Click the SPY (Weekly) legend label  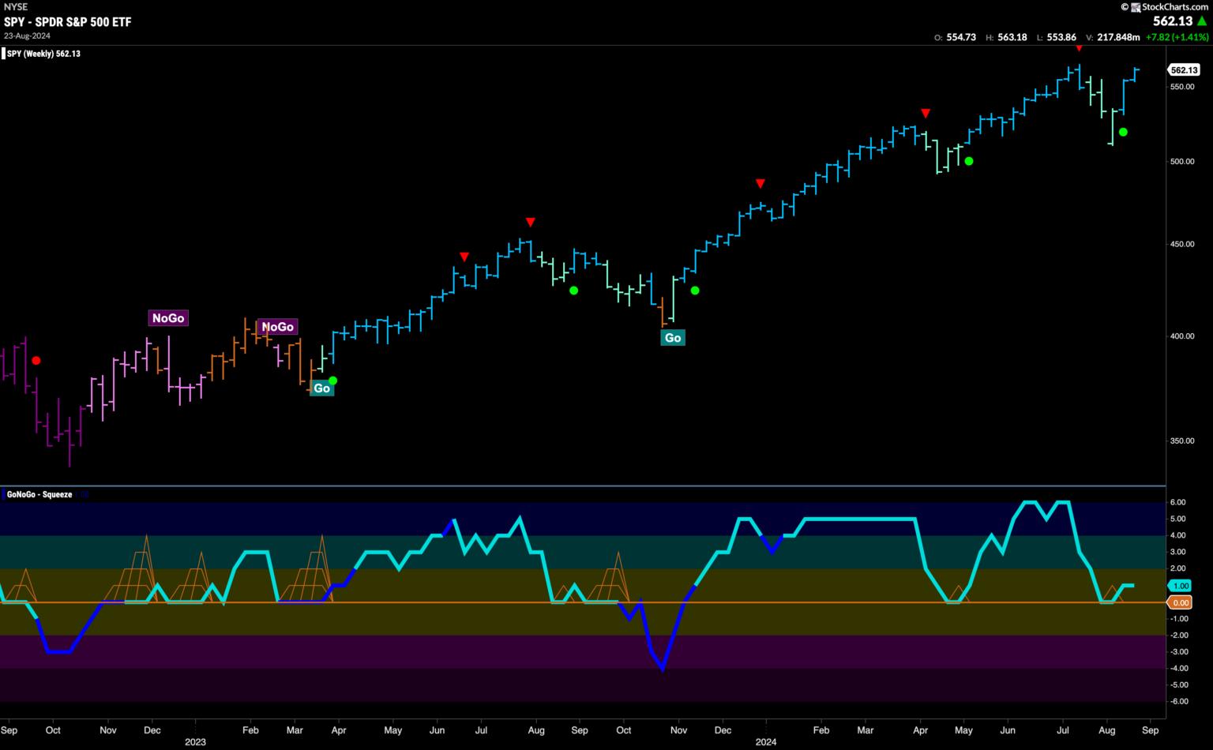click(x=43, y=54)
